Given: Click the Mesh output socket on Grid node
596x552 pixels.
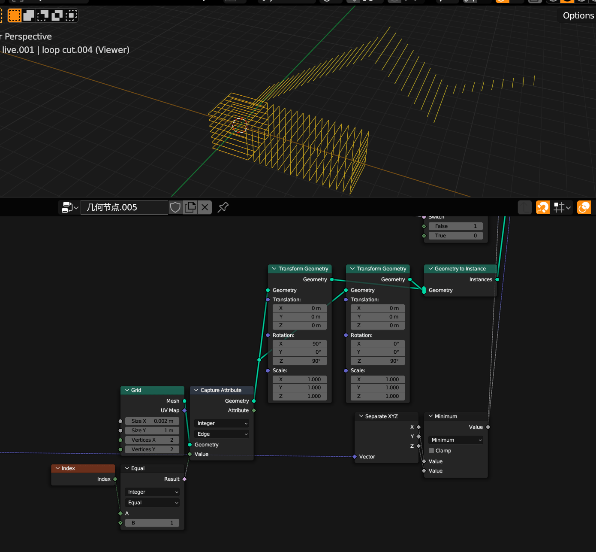Looking at the screenshot, I should click(x=185, y=401).
